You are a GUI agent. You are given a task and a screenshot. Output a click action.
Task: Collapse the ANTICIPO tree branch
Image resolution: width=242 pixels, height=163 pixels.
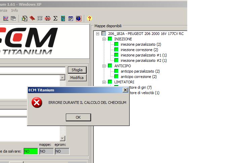point(104,66)
